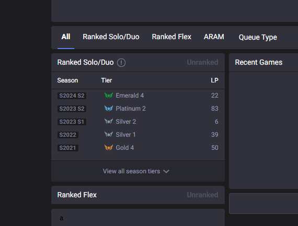The width and height of the screenshot is (298, 226).
Task: Open the Queue Type dropdown
Action: [258, 37]
